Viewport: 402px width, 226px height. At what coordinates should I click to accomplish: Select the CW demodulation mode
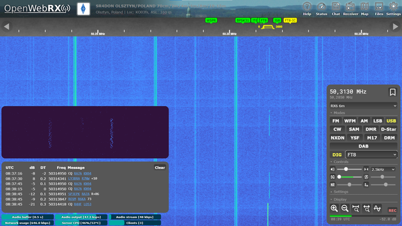pos(337,129)
